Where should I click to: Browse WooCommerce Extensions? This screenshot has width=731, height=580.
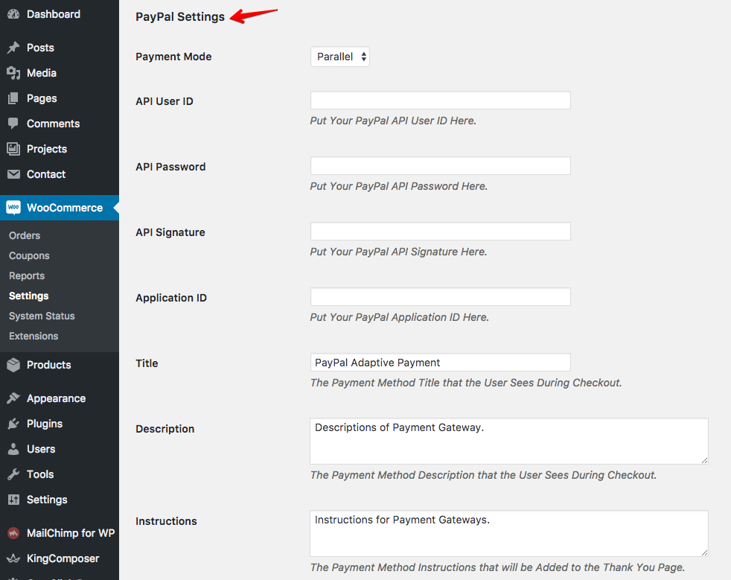(x=33, y=336)
